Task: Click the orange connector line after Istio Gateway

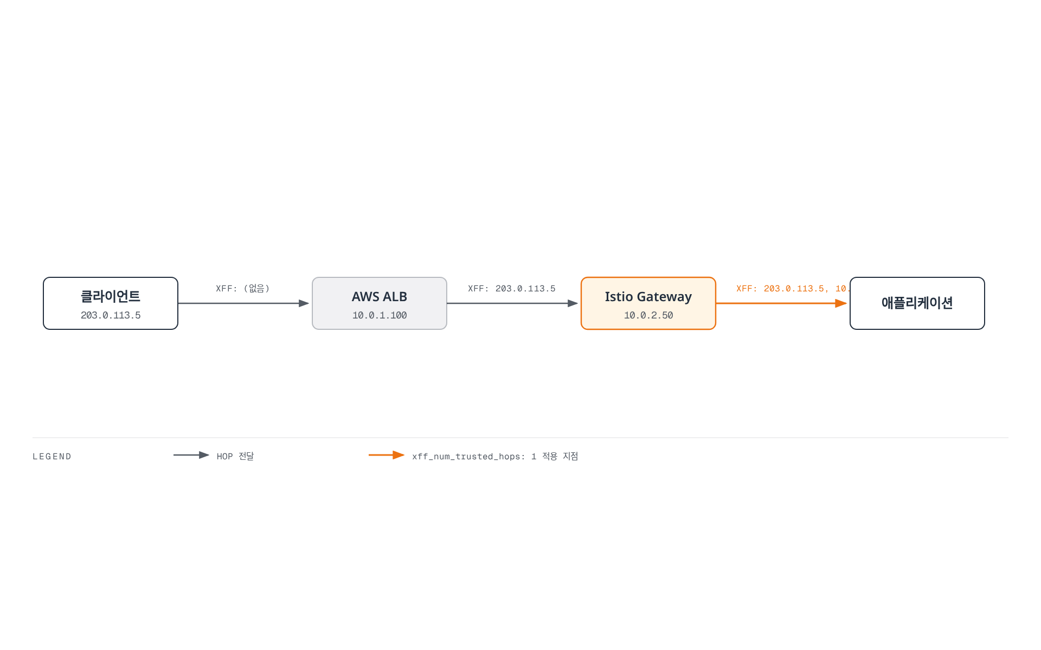Action: tap(776, 303)
